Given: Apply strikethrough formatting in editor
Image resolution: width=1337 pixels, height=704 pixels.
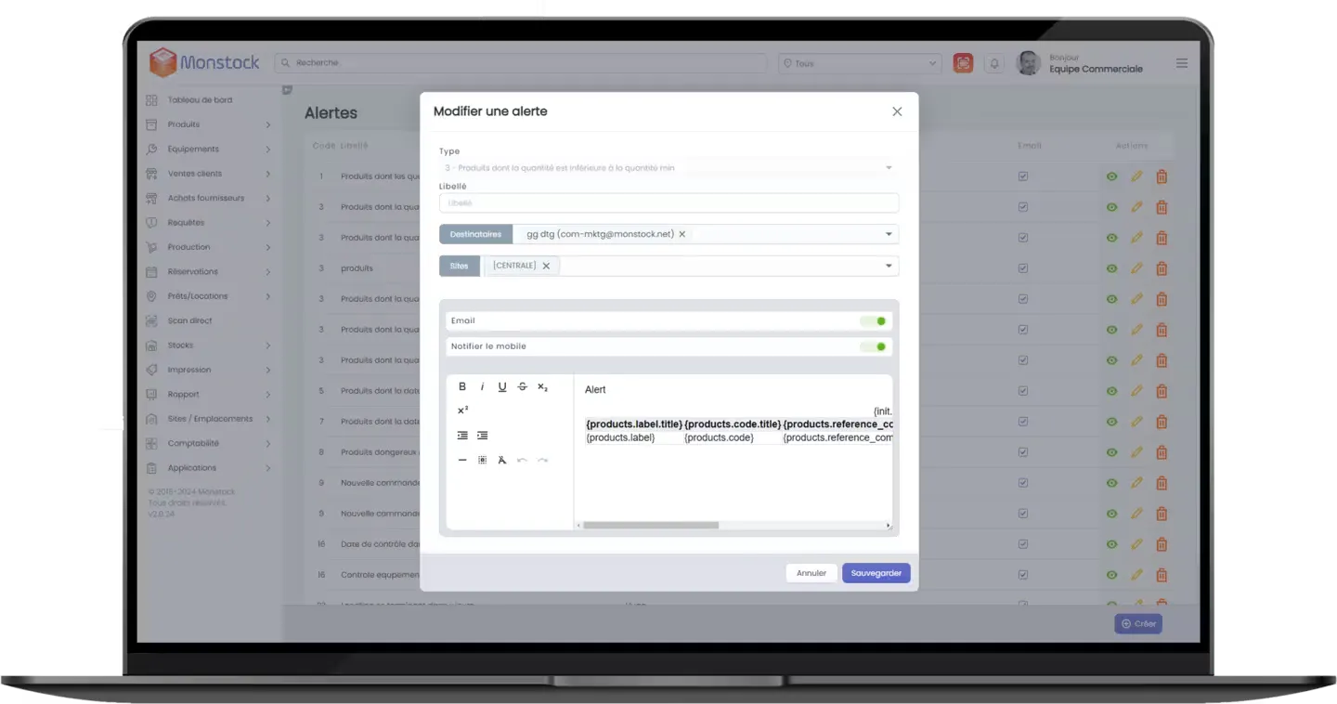Looking at the screenshot, I should [522, 387].
